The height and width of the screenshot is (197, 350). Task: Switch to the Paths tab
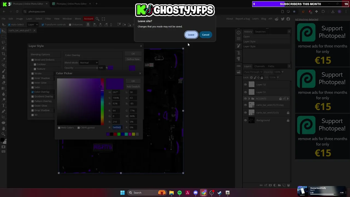click(271, 66)
